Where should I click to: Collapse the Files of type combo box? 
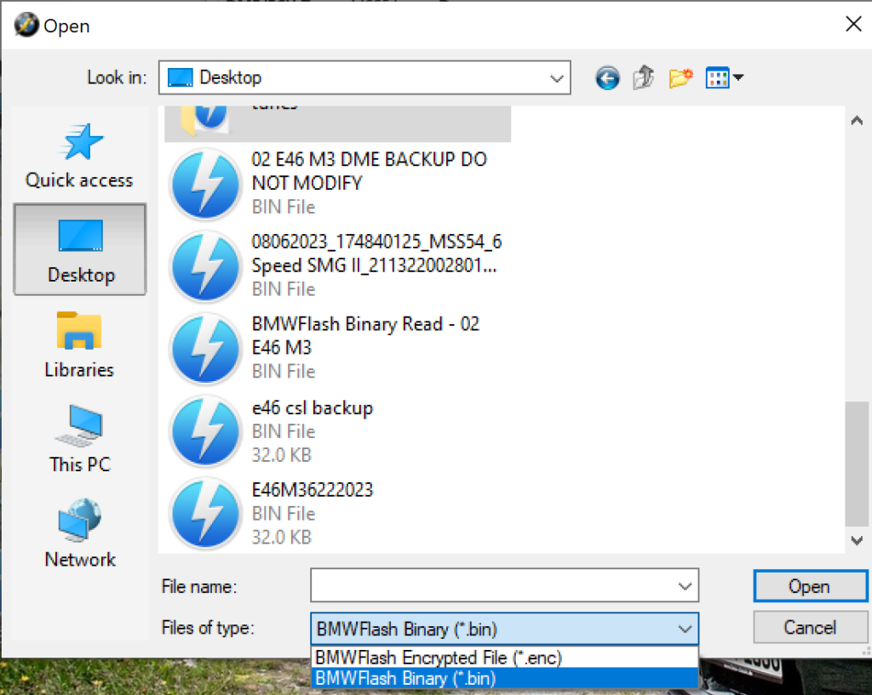[686, 629]
